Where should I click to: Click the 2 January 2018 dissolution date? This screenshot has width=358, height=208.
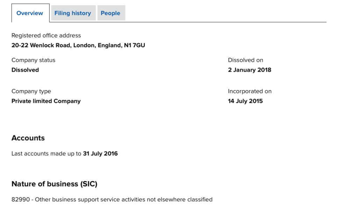pyautogui.click(x=250, y=70)
